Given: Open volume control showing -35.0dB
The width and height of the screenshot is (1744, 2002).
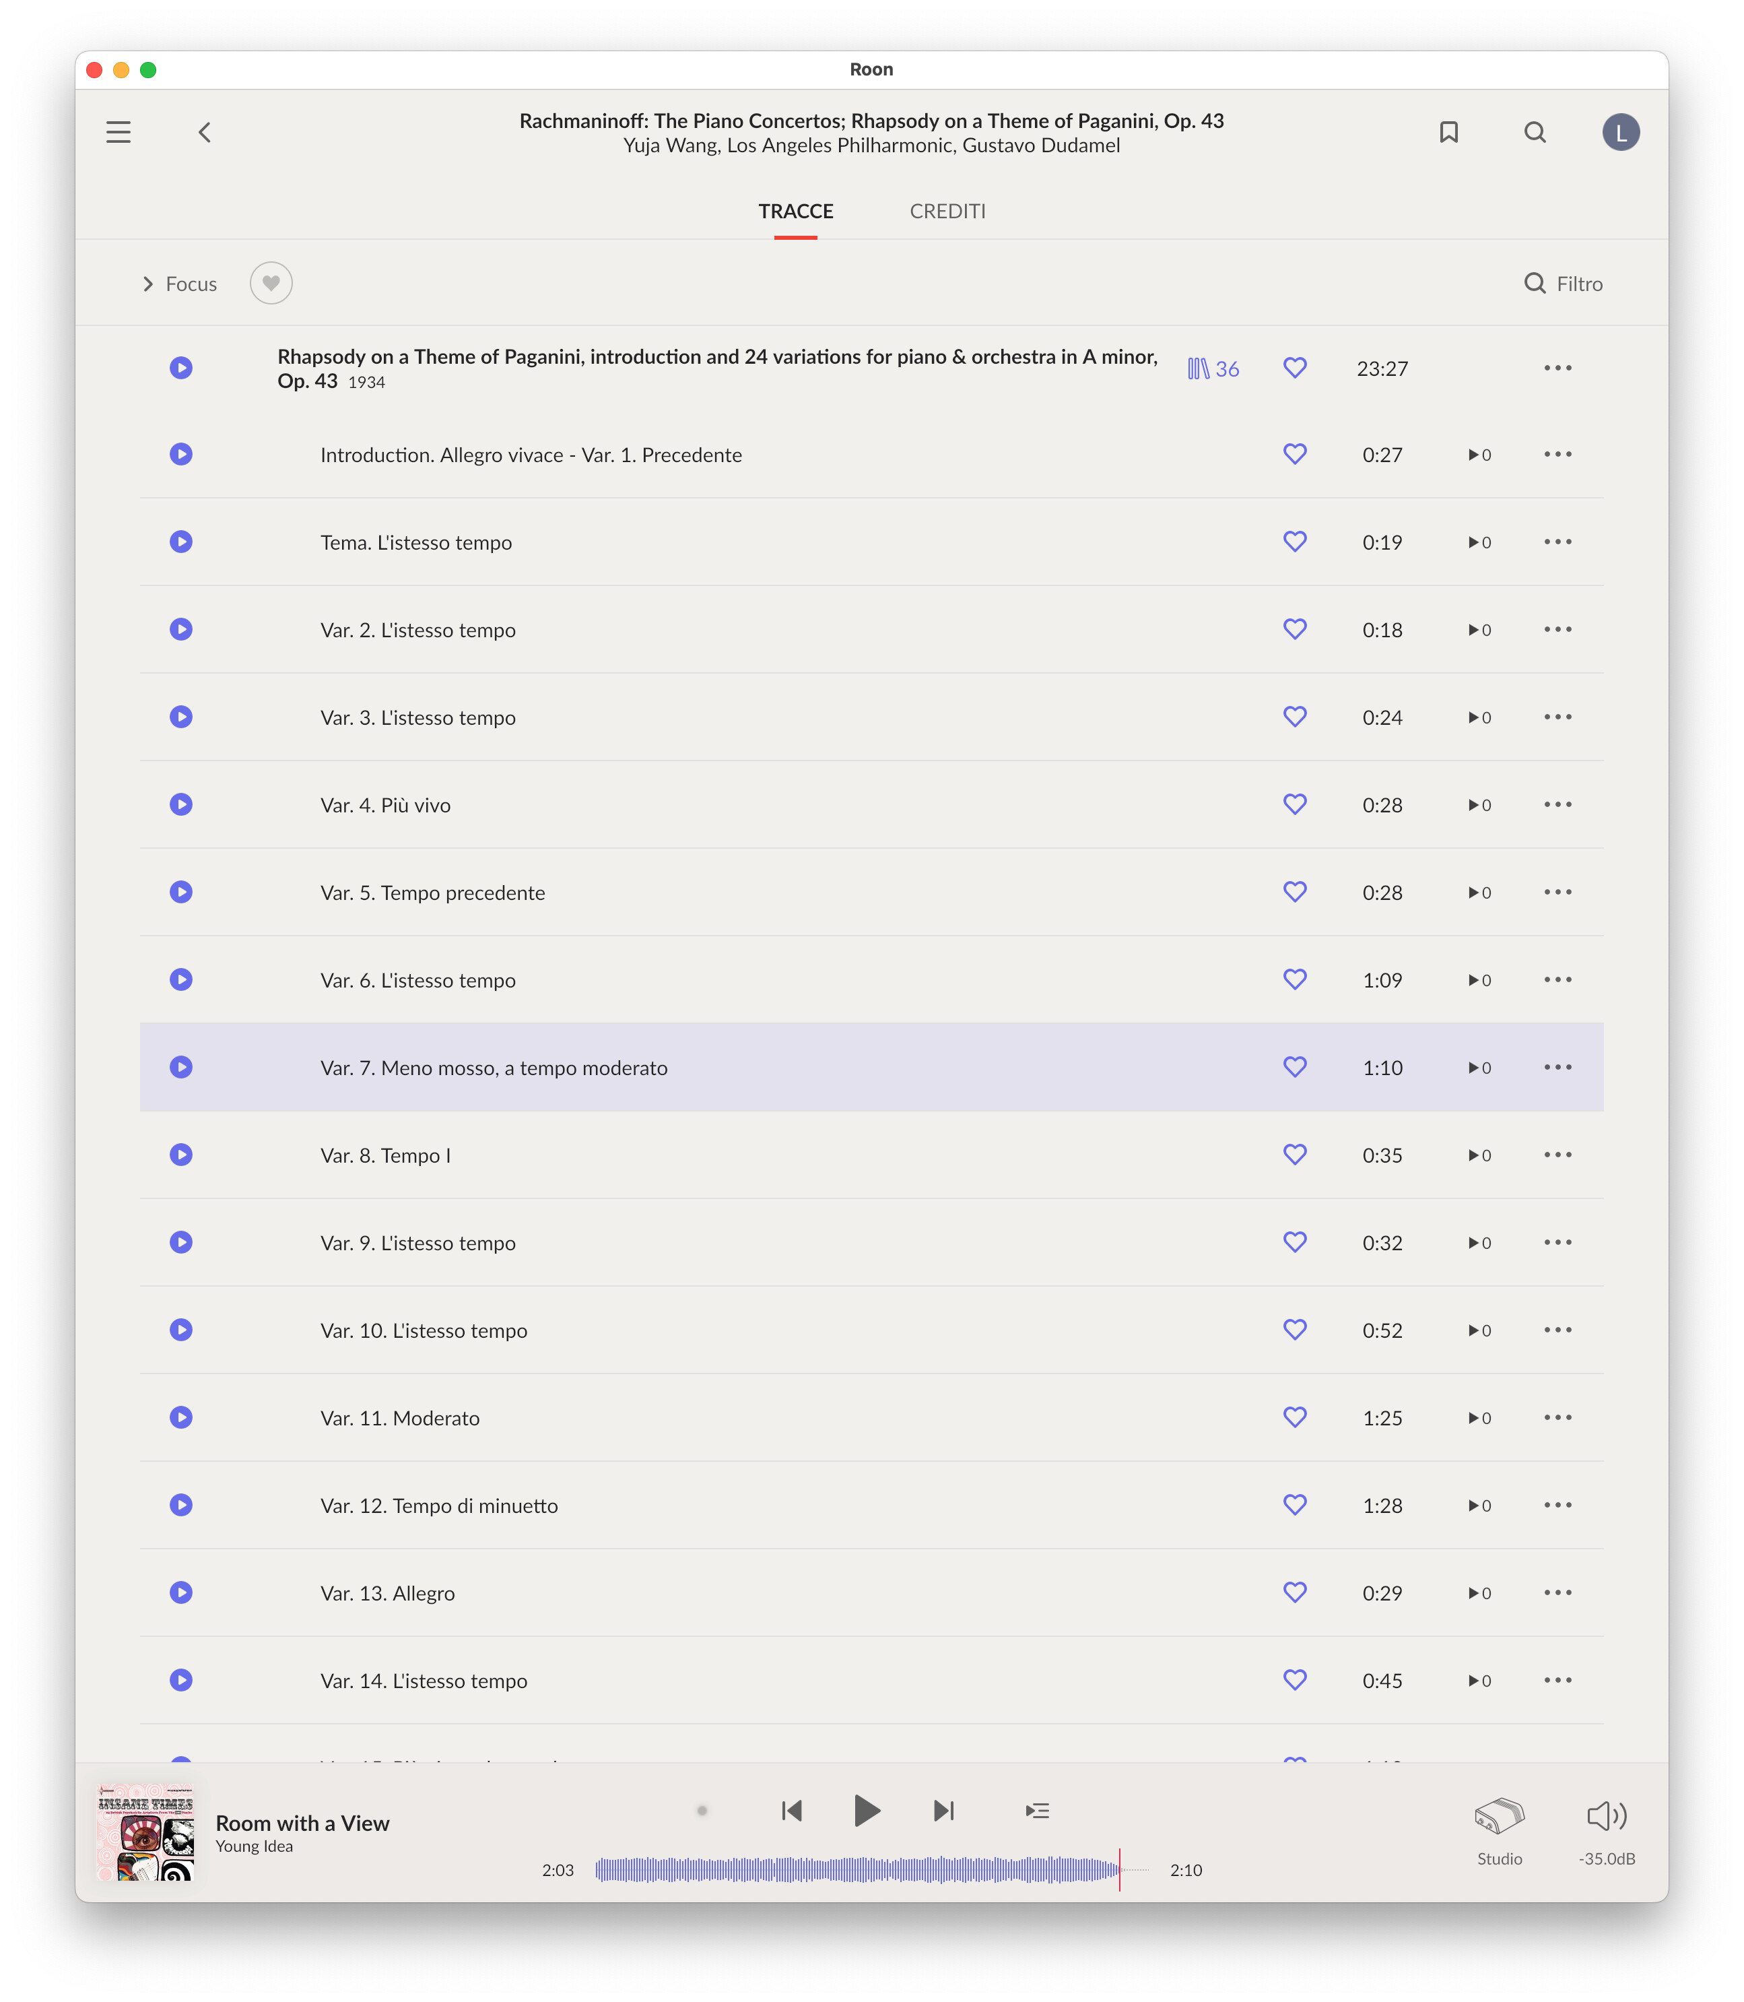Looking at the screenshot, I should [x=1607, y=1817].
